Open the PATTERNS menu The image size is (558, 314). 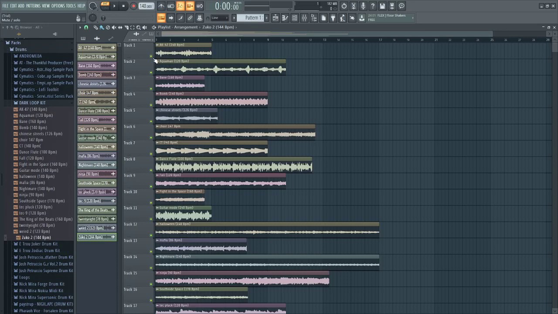(x=33, y=6)
